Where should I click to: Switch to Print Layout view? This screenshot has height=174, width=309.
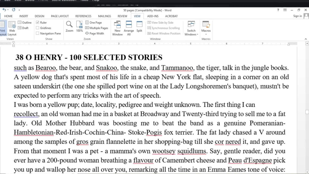[x=3, y=28]
